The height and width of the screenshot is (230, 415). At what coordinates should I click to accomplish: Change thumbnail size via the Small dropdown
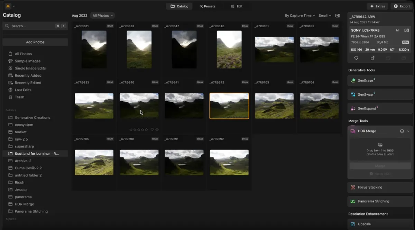324,15
